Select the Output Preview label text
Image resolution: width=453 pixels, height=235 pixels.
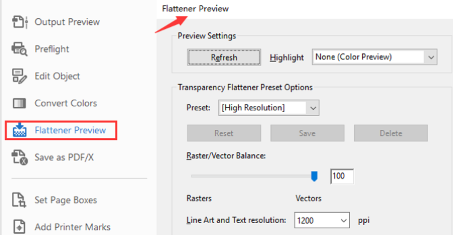(66, 22)
